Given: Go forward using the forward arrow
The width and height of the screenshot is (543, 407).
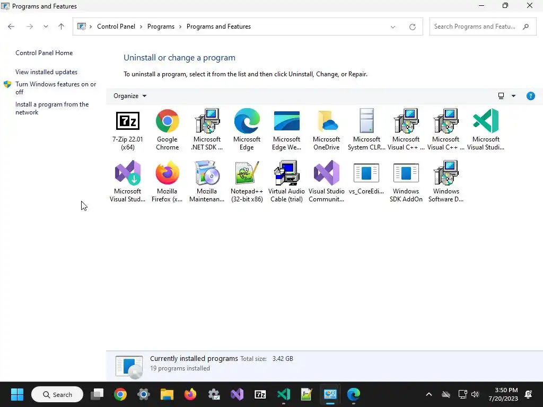Looking at the screenshot, I should [x=30, y=26].
